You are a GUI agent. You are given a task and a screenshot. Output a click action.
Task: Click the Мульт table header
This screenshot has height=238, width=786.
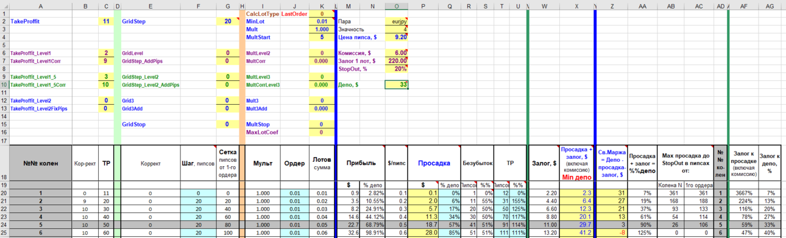(263, 164)
